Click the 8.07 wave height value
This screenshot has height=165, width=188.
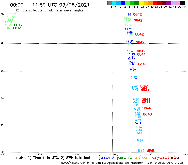pos(138,120)
